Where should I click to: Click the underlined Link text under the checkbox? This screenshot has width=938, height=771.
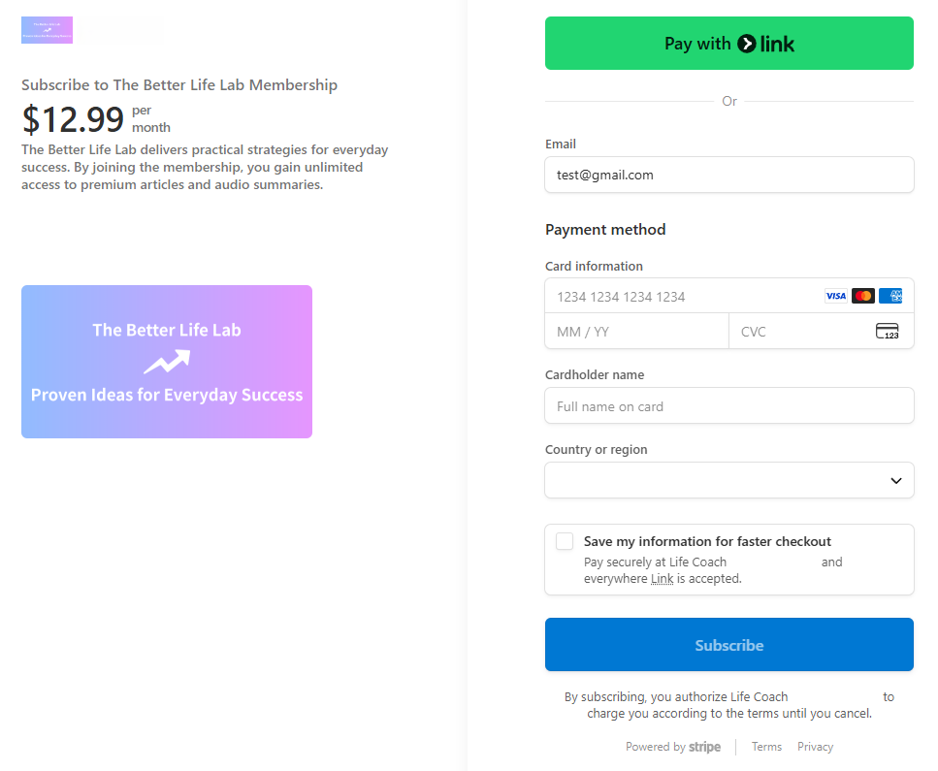pyautogui.click(x=662, y=579)
